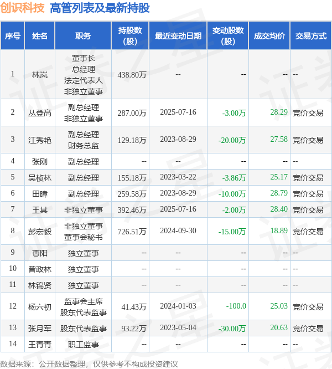This screenshot has height=369, width=332.
Task: Click the average price 20.63
Action: 279,327
